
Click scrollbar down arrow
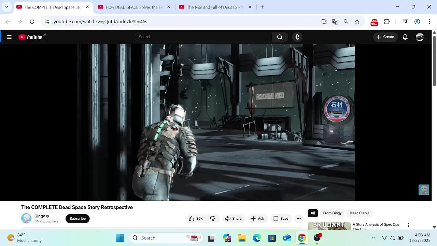click(x=434, y=227)
